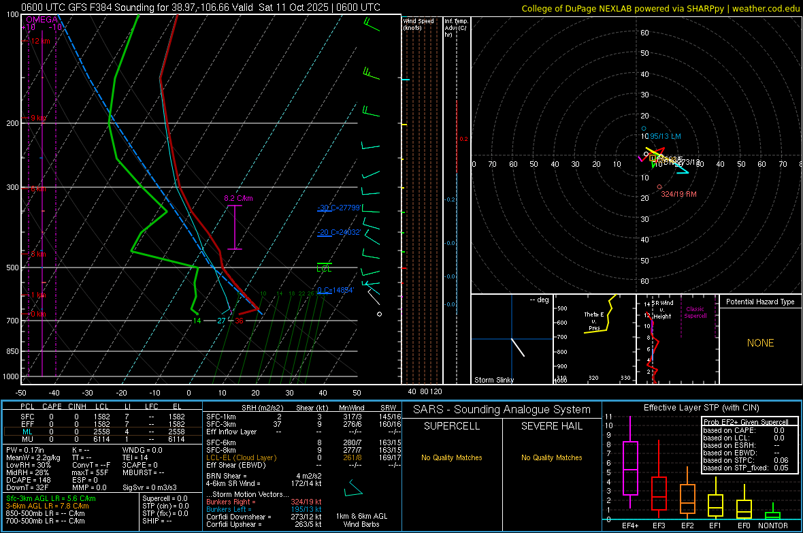Select the green surface dewpoint value 14

click(x=197, y=321)
